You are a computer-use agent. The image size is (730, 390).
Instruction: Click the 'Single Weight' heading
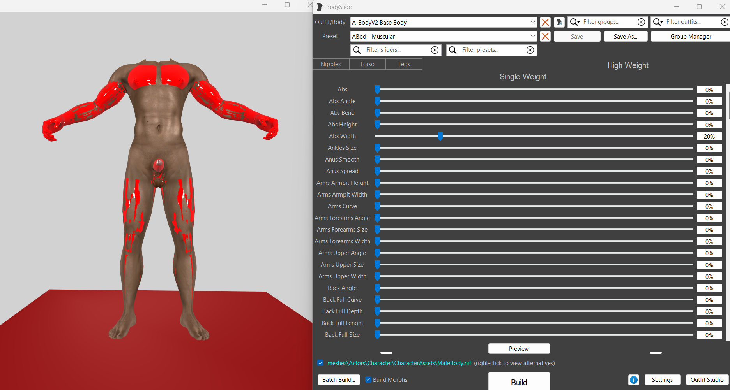(523, 77)
